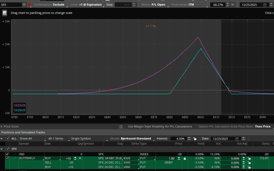The image size is (274, 171).
Task: Click chart line icon in the BUTTERFLY row
Action: [14, 158]
